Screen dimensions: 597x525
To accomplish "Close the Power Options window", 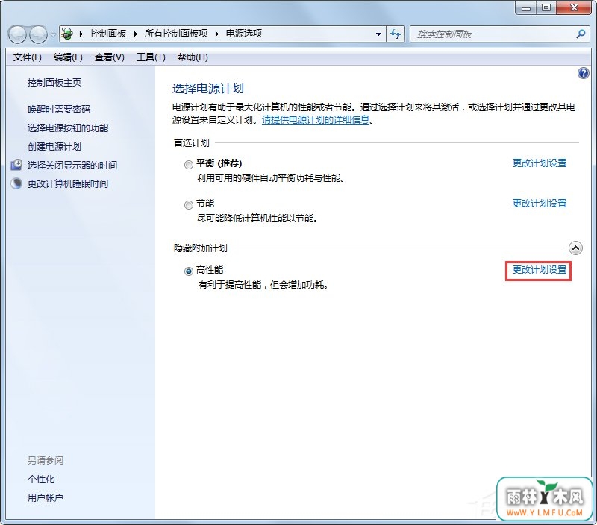I will click(x=574, y=7).
